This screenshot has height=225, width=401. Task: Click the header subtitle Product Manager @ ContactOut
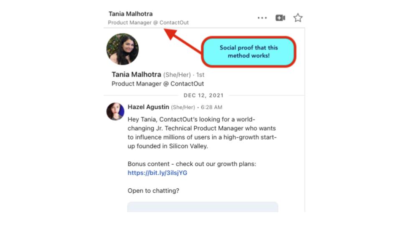[x=148, y=22]
